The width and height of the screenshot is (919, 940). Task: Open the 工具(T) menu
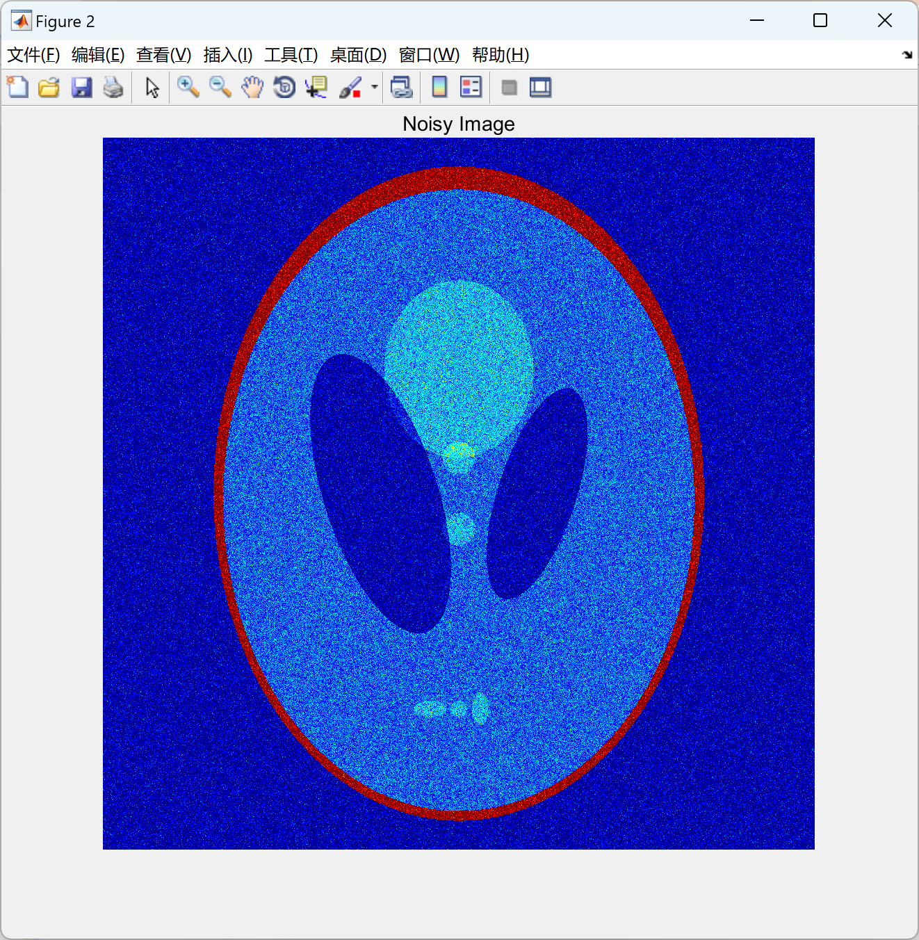click(291, 55)
